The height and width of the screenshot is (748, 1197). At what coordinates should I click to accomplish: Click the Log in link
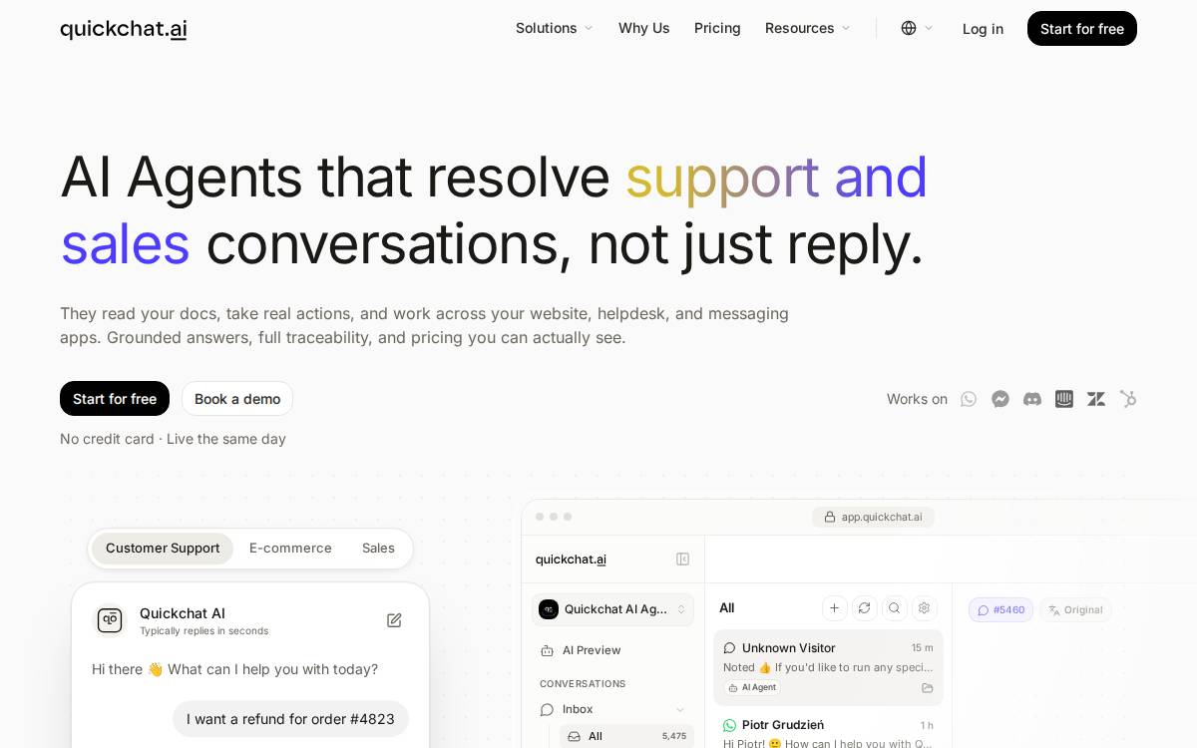[x=983, y=29]
